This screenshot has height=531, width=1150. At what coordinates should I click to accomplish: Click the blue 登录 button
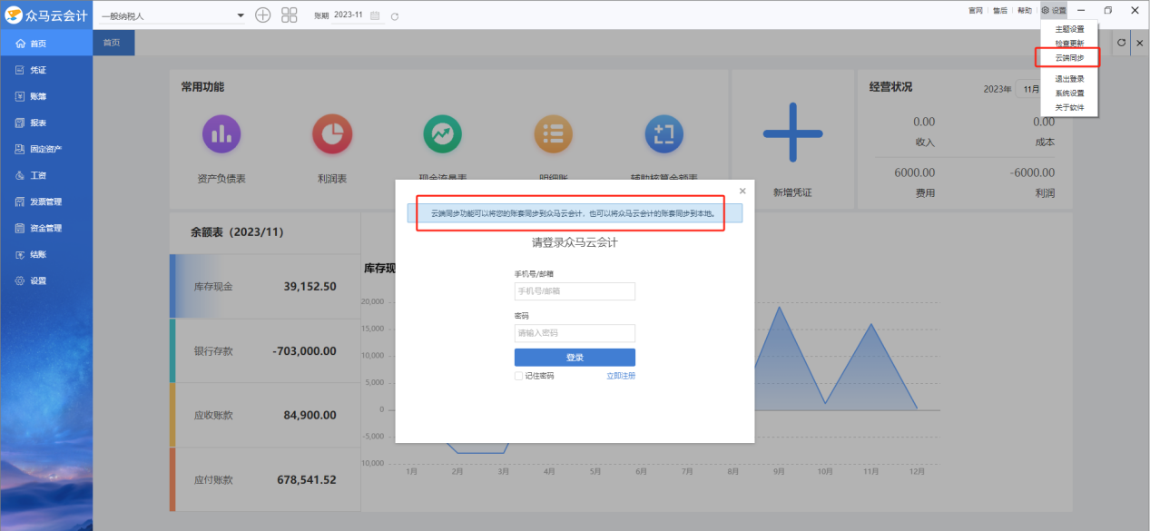tap(575, 358)
